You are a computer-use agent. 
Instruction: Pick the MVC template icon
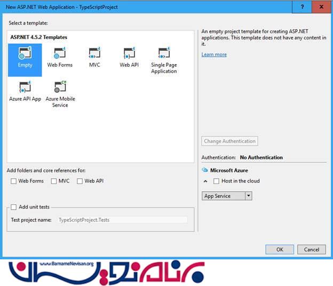point(94,54)
